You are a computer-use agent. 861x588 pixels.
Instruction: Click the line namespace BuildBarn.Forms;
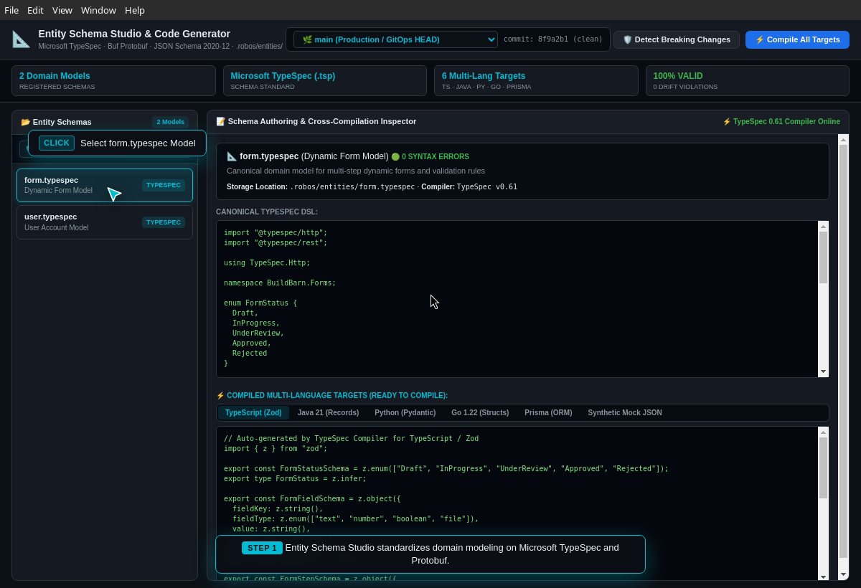coord(280,283)
